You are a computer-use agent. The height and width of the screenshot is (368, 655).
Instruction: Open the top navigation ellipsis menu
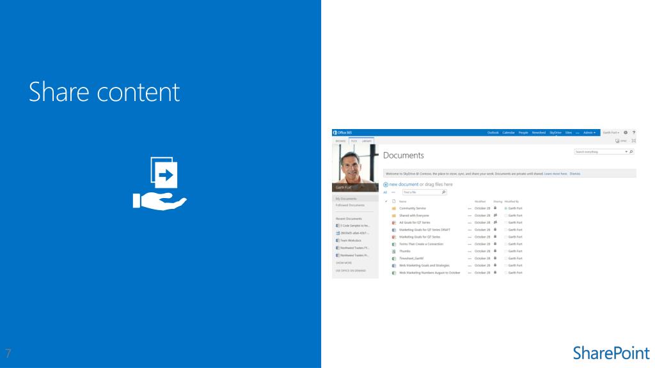tap(578, 133)
